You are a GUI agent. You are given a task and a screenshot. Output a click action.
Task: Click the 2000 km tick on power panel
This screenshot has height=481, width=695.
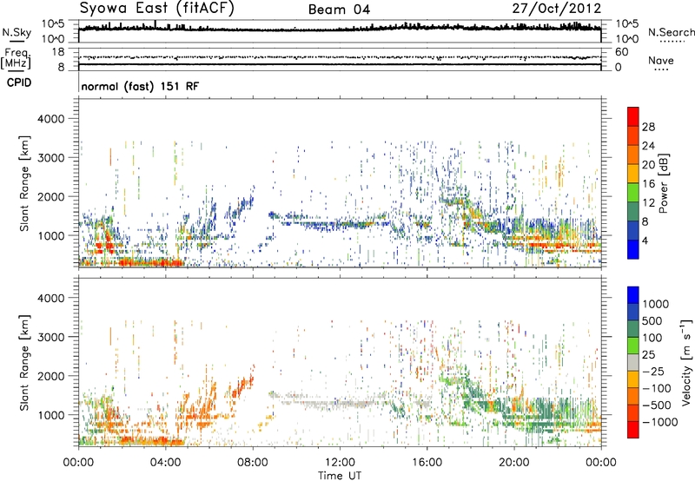(50, 196)
